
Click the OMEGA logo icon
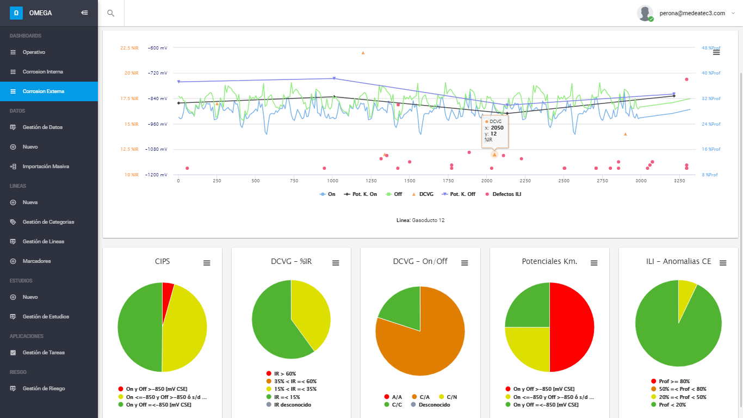click(16, 13)
